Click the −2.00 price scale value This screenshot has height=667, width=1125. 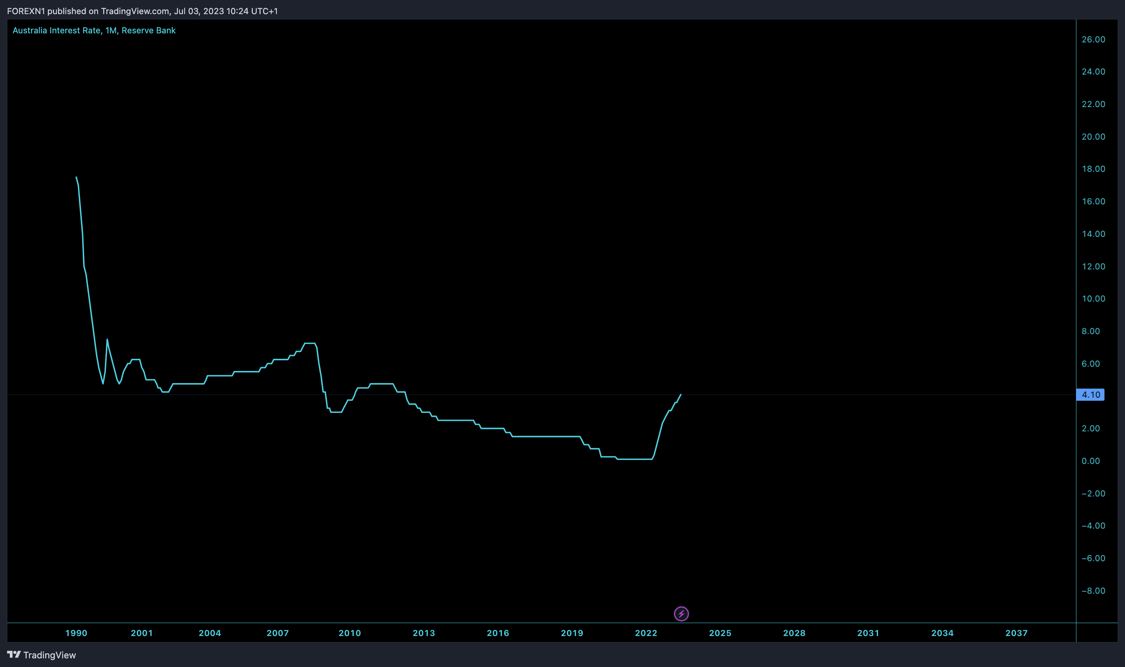[1093, 494]
